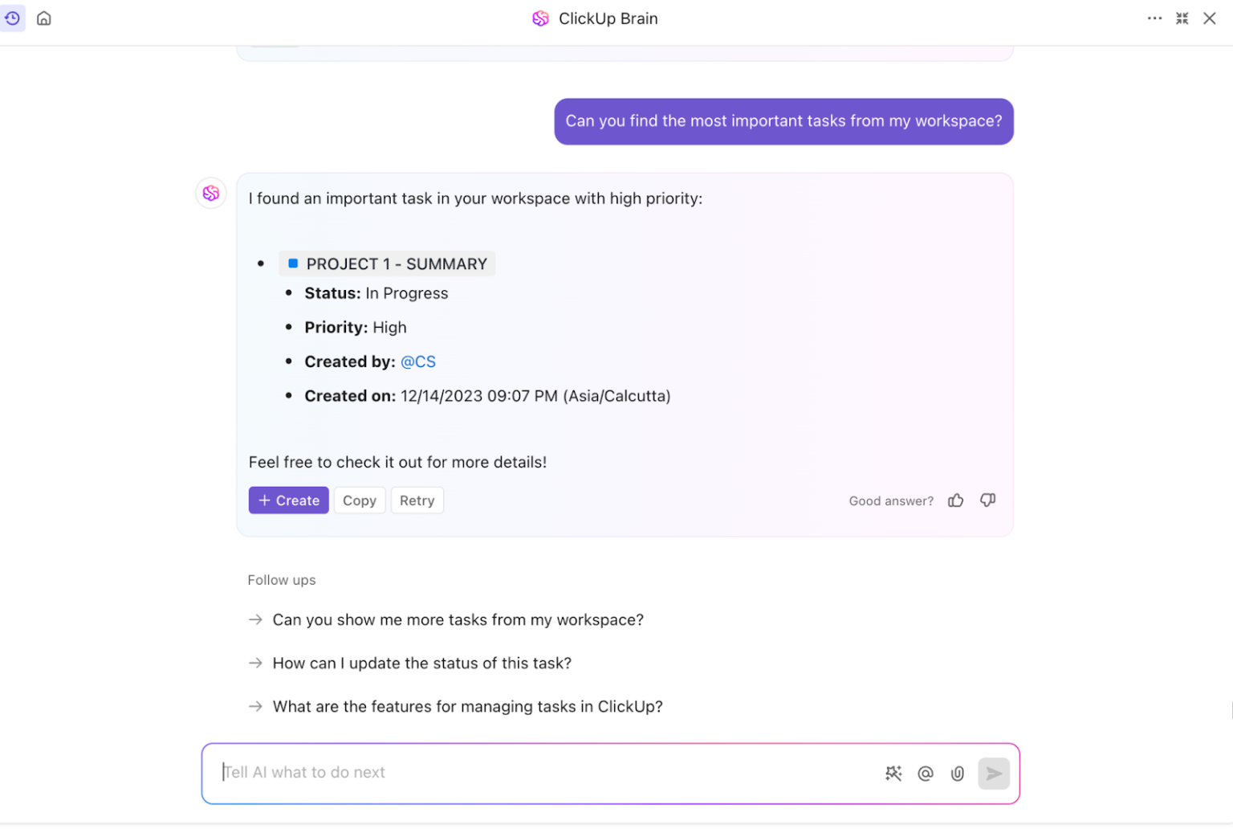The width and height of the screenshot is (1233, 833).
Task: Collapse the ClickUp Brain window
Action: (x=1182, y=18)
